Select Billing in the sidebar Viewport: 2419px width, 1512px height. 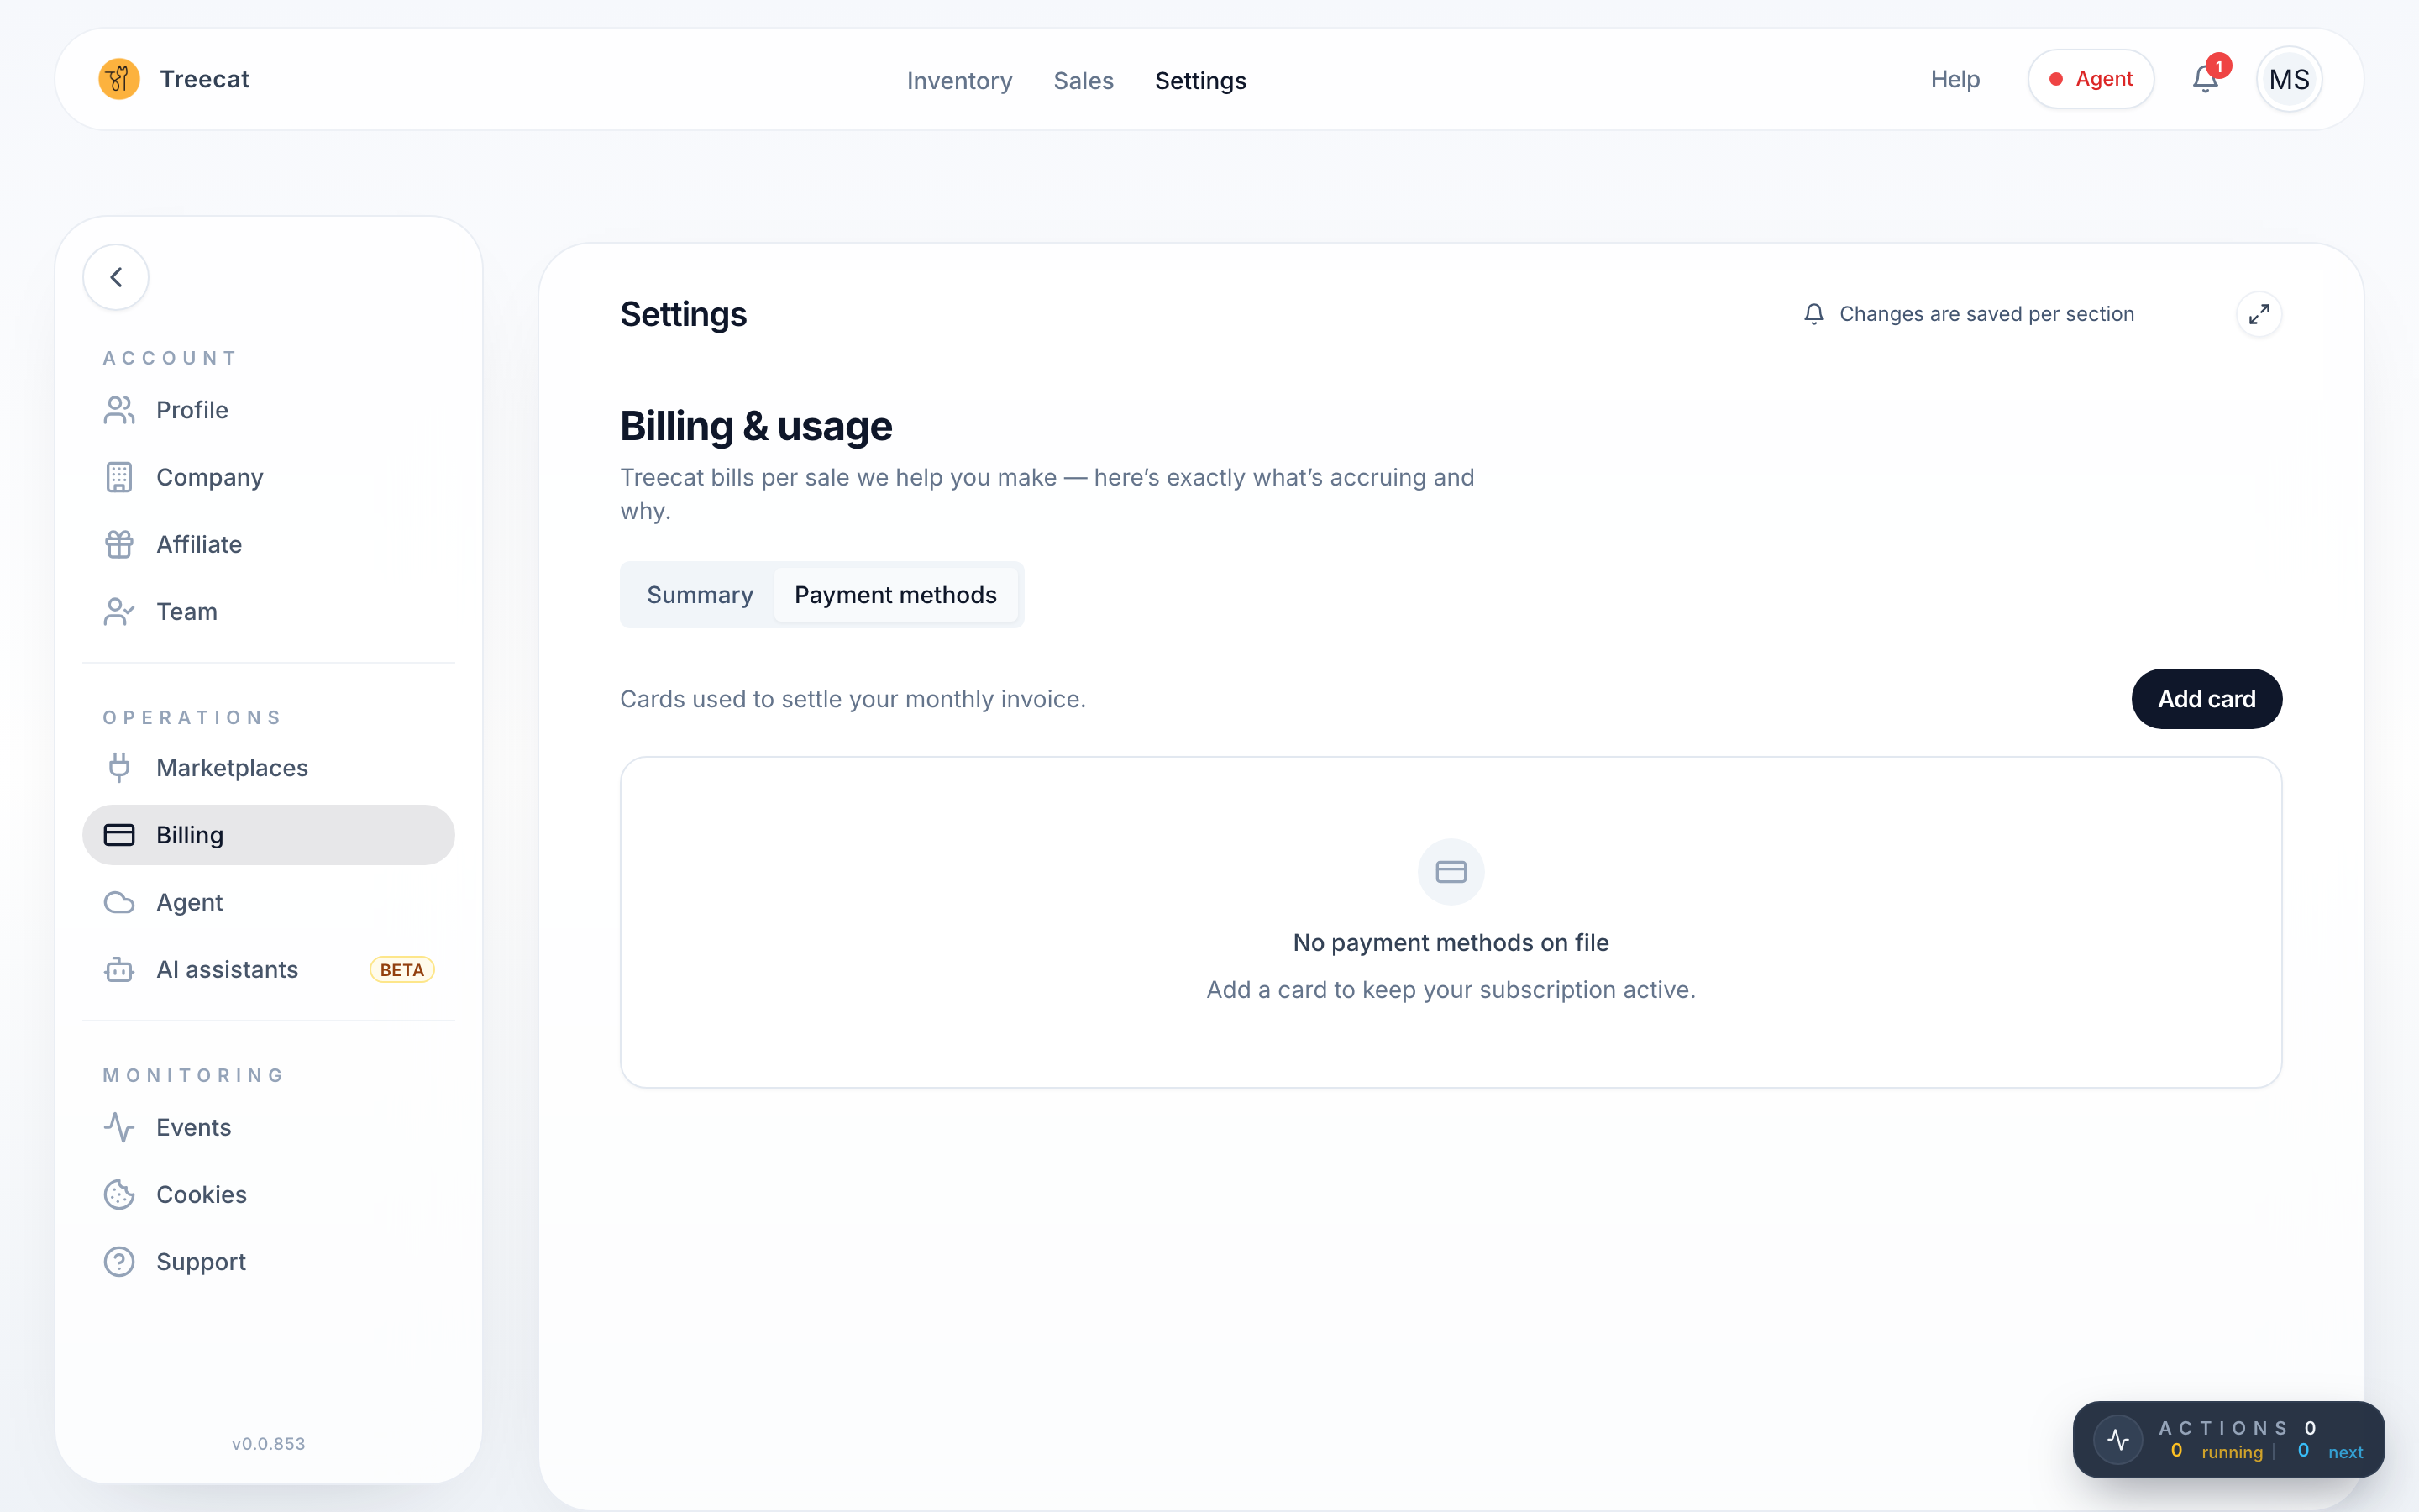pyautogui.click(x=268, y=835)
